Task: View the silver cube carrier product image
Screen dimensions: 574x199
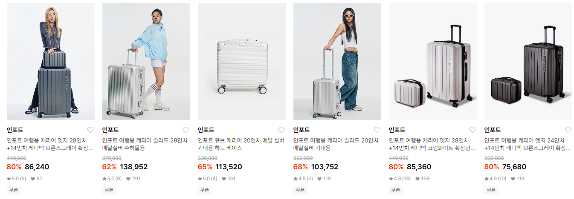Action: [242, 61]
